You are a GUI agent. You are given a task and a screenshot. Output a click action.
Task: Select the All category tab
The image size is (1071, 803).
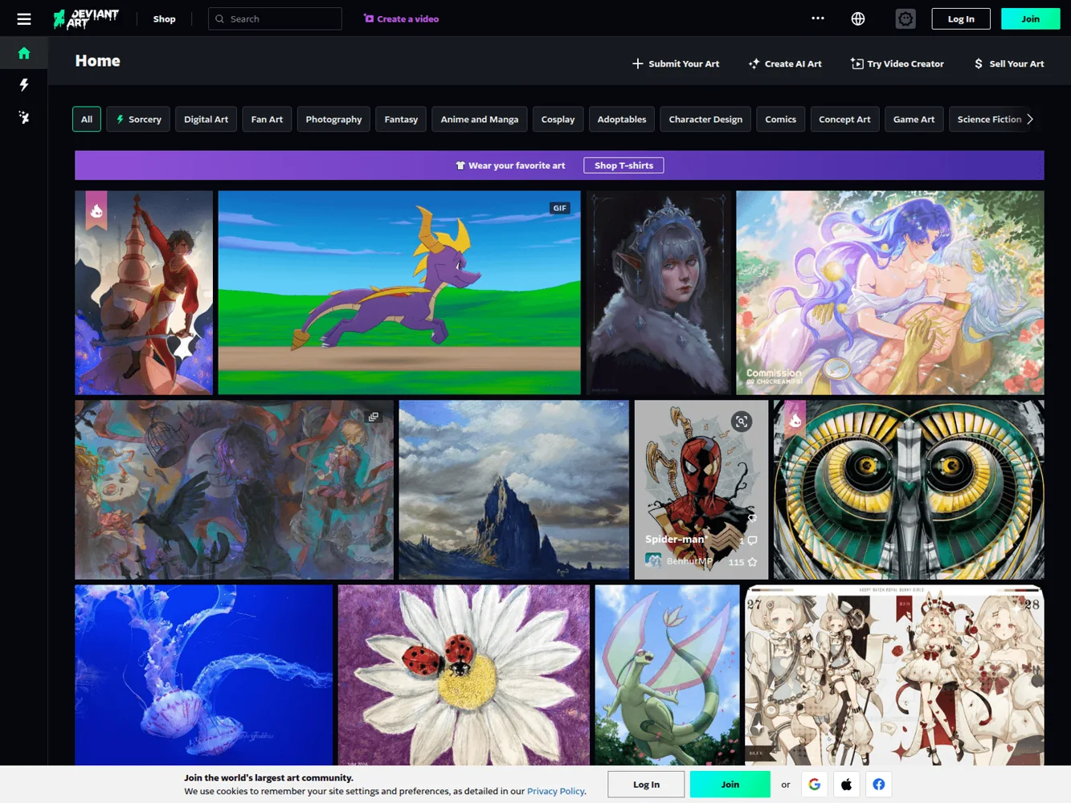point(87,119)
